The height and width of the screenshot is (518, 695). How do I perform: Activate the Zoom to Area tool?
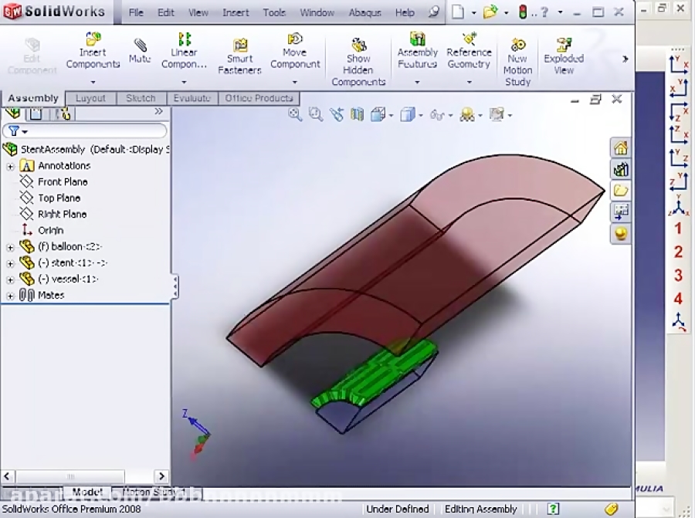315,114
